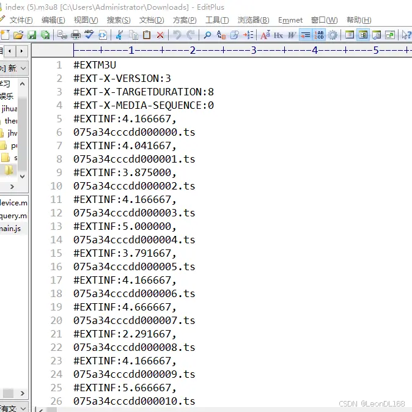The width and height of the screenshot is (412, 412).
Task: Open the 帮助(H) menu
Action: (x=359, y=20)
